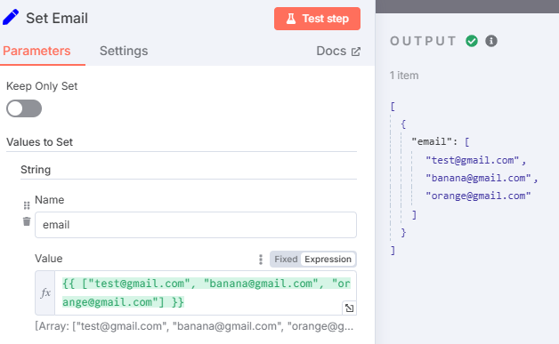Toggle the Keep Only Set switch
The image size is (559, 344).
click(x=24, y=108)
